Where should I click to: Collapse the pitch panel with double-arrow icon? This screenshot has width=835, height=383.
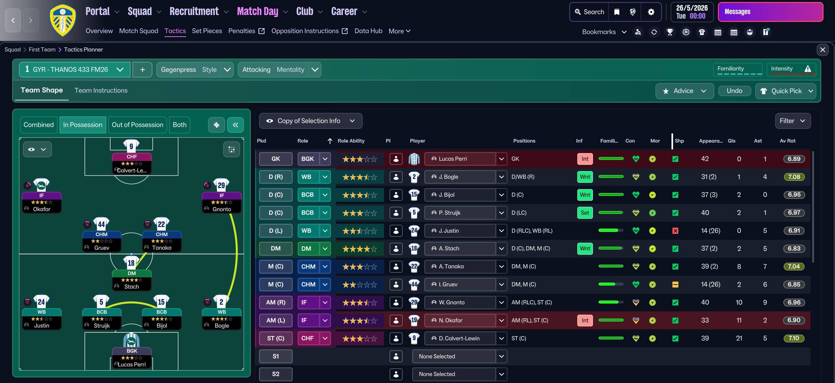click(x=235, y=125)
